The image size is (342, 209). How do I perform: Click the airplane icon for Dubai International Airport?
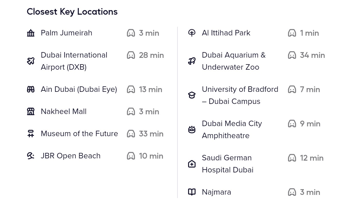pos(31,61)
